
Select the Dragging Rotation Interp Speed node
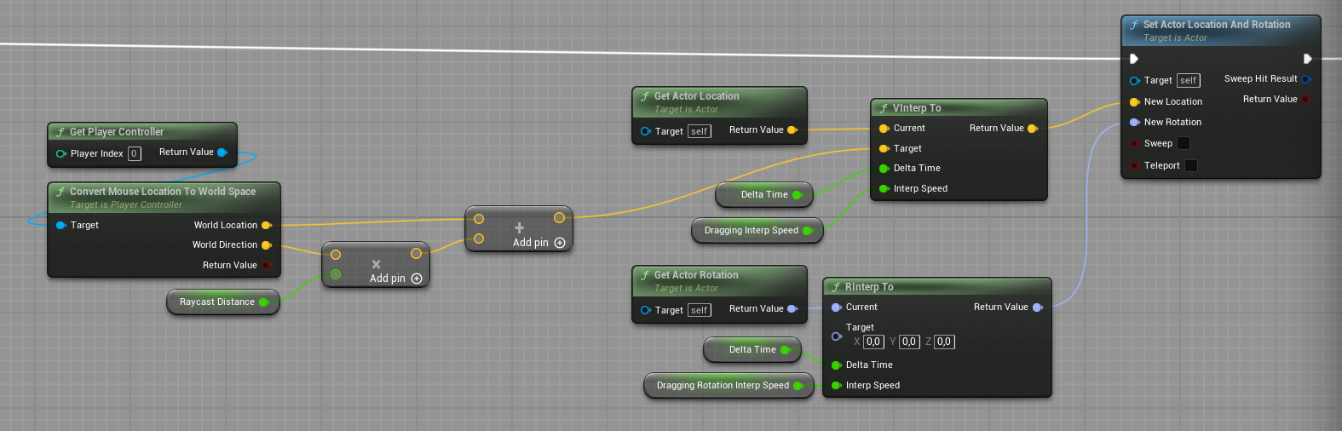point(722,385)
